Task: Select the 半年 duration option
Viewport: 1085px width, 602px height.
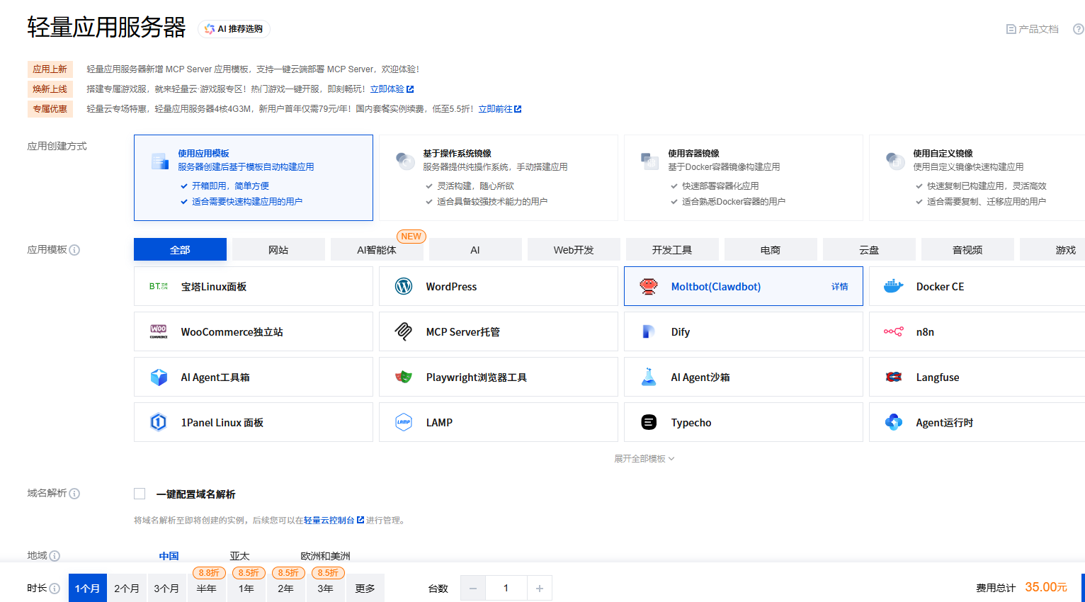Action: click(207, 588)
